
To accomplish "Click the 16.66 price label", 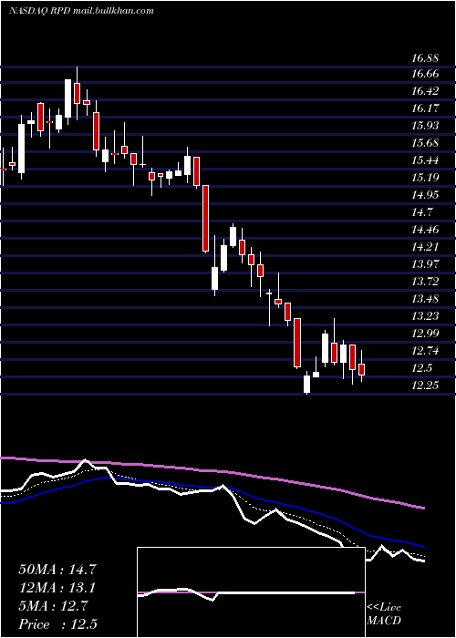I will point(425,74).
